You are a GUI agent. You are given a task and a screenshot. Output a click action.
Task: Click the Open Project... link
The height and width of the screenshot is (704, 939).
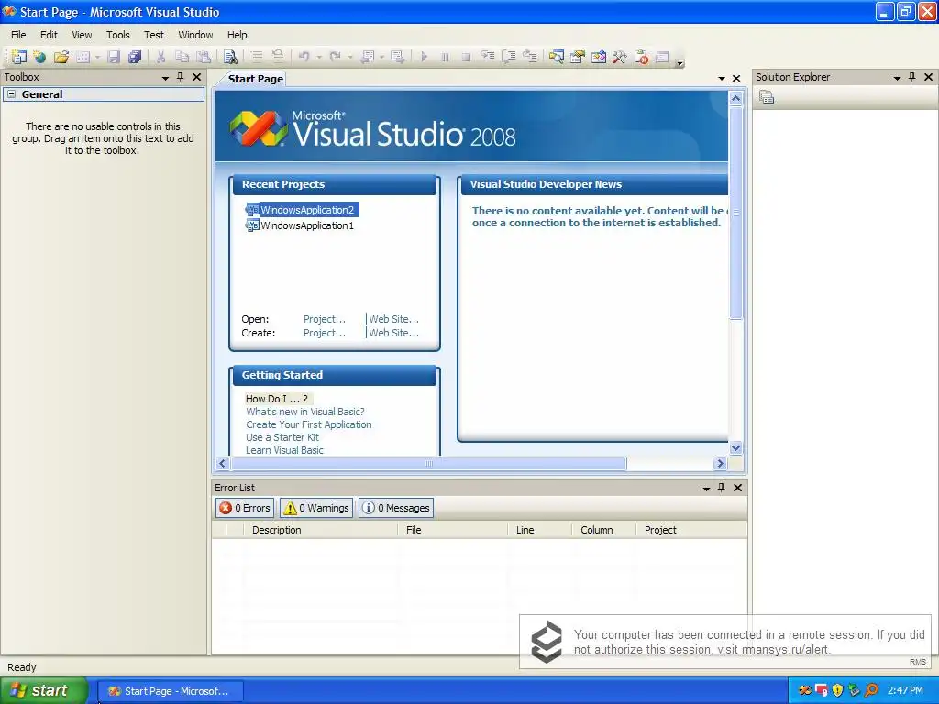[x=325, y=319]
